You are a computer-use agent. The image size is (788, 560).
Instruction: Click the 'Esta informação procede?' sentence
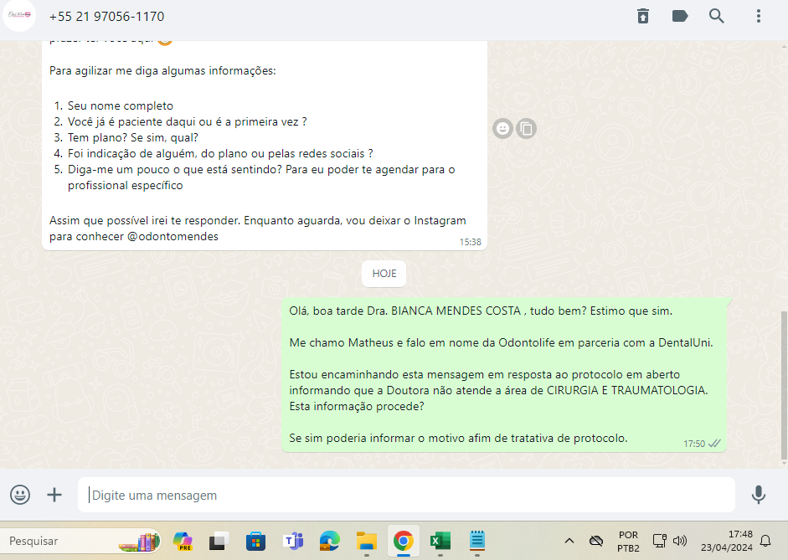[356, 406]
